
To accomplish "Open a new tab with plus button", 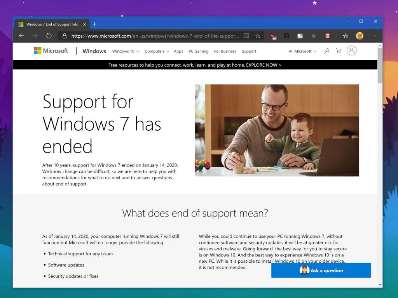I will [x=94, y=24].
